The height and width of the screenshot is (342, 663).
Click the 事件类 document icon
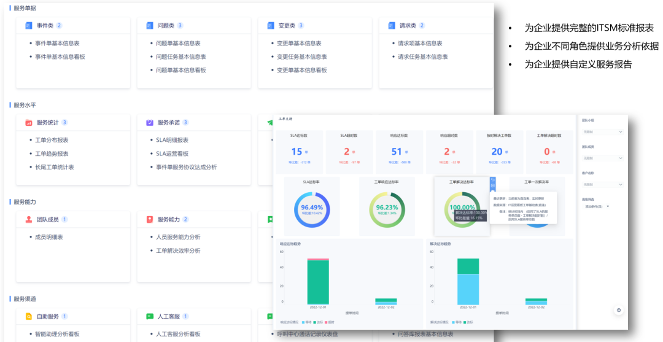(28, 26)
